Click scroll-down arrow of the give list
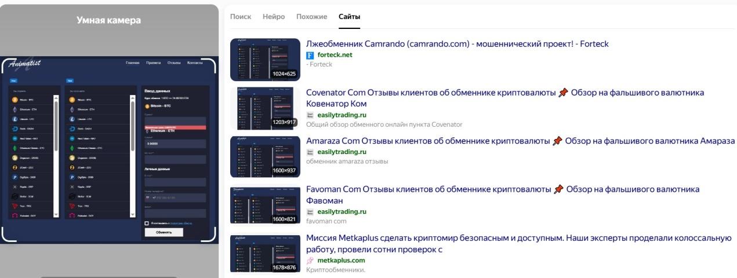This screenshot has width=737, height=278. pyautogui.click(x=56, y=215)
